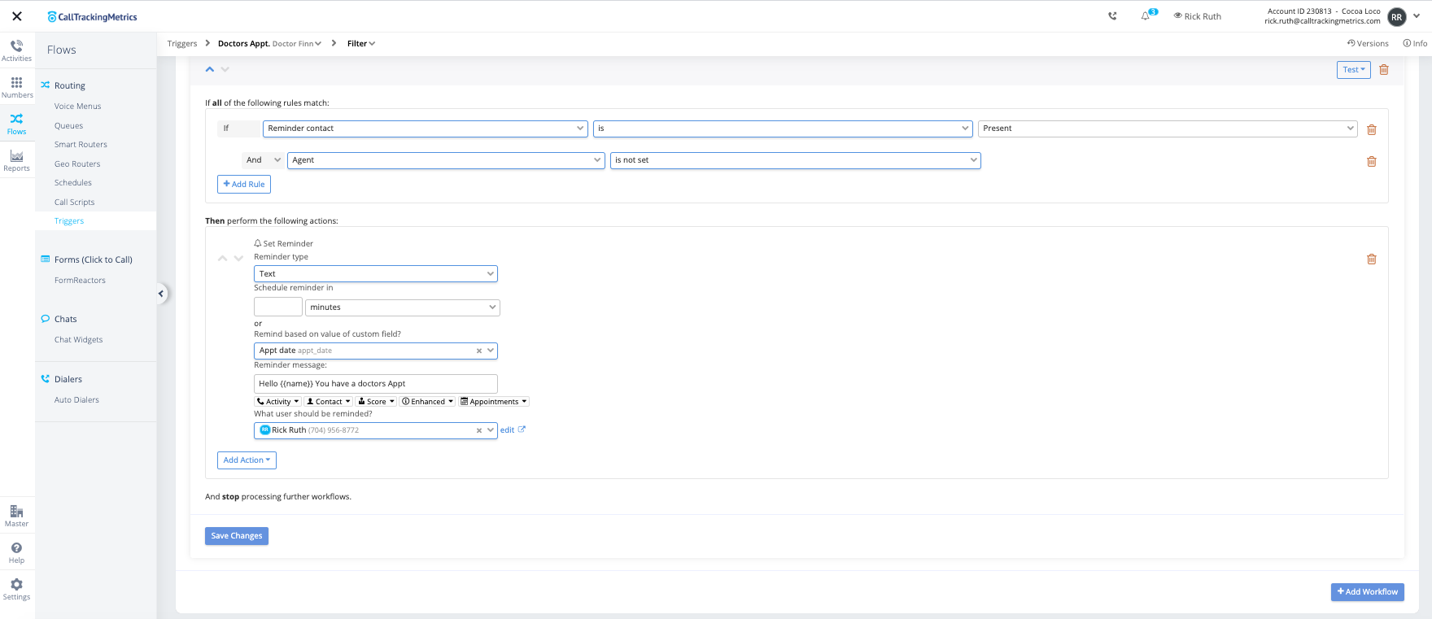Click the CallTrackingMetrics logo

(x=92, y=16)
